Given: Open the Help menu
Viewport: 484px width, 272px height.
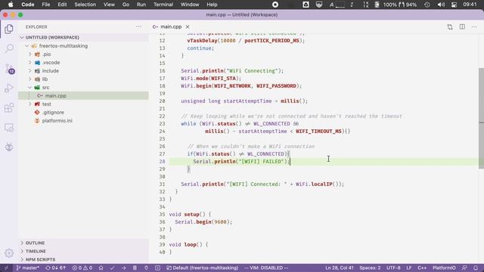Looking at the screenshot, I should click(212, 5).
